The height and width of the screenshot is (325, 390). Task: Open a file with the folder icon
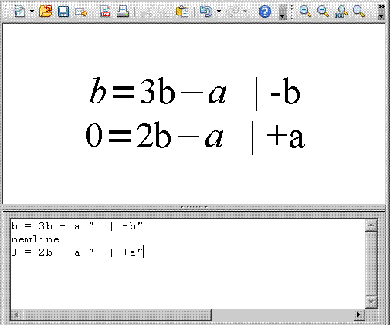pos(46,12)
